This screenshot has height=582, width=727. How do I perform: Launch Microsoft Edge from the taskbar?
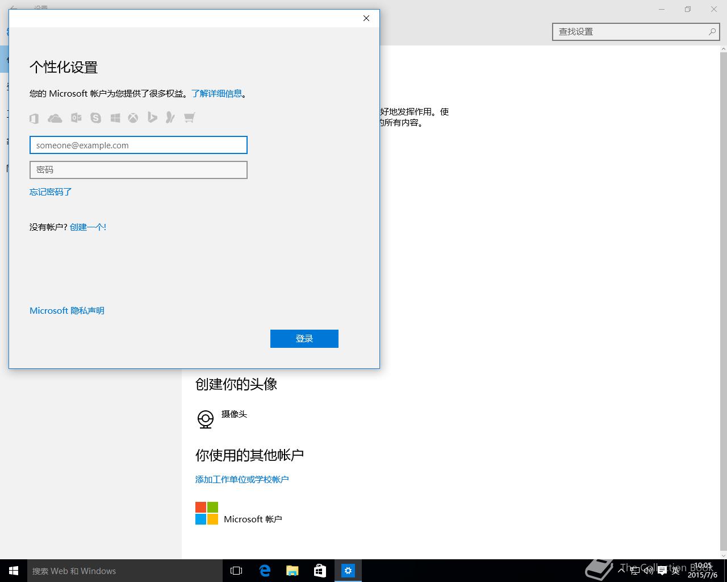[265, 571]
